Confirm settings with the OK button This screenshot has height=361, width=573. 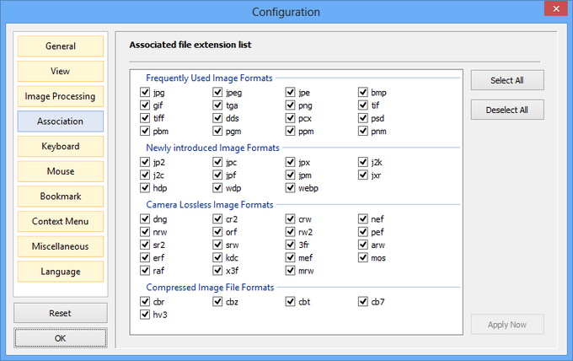click(61, 338)
